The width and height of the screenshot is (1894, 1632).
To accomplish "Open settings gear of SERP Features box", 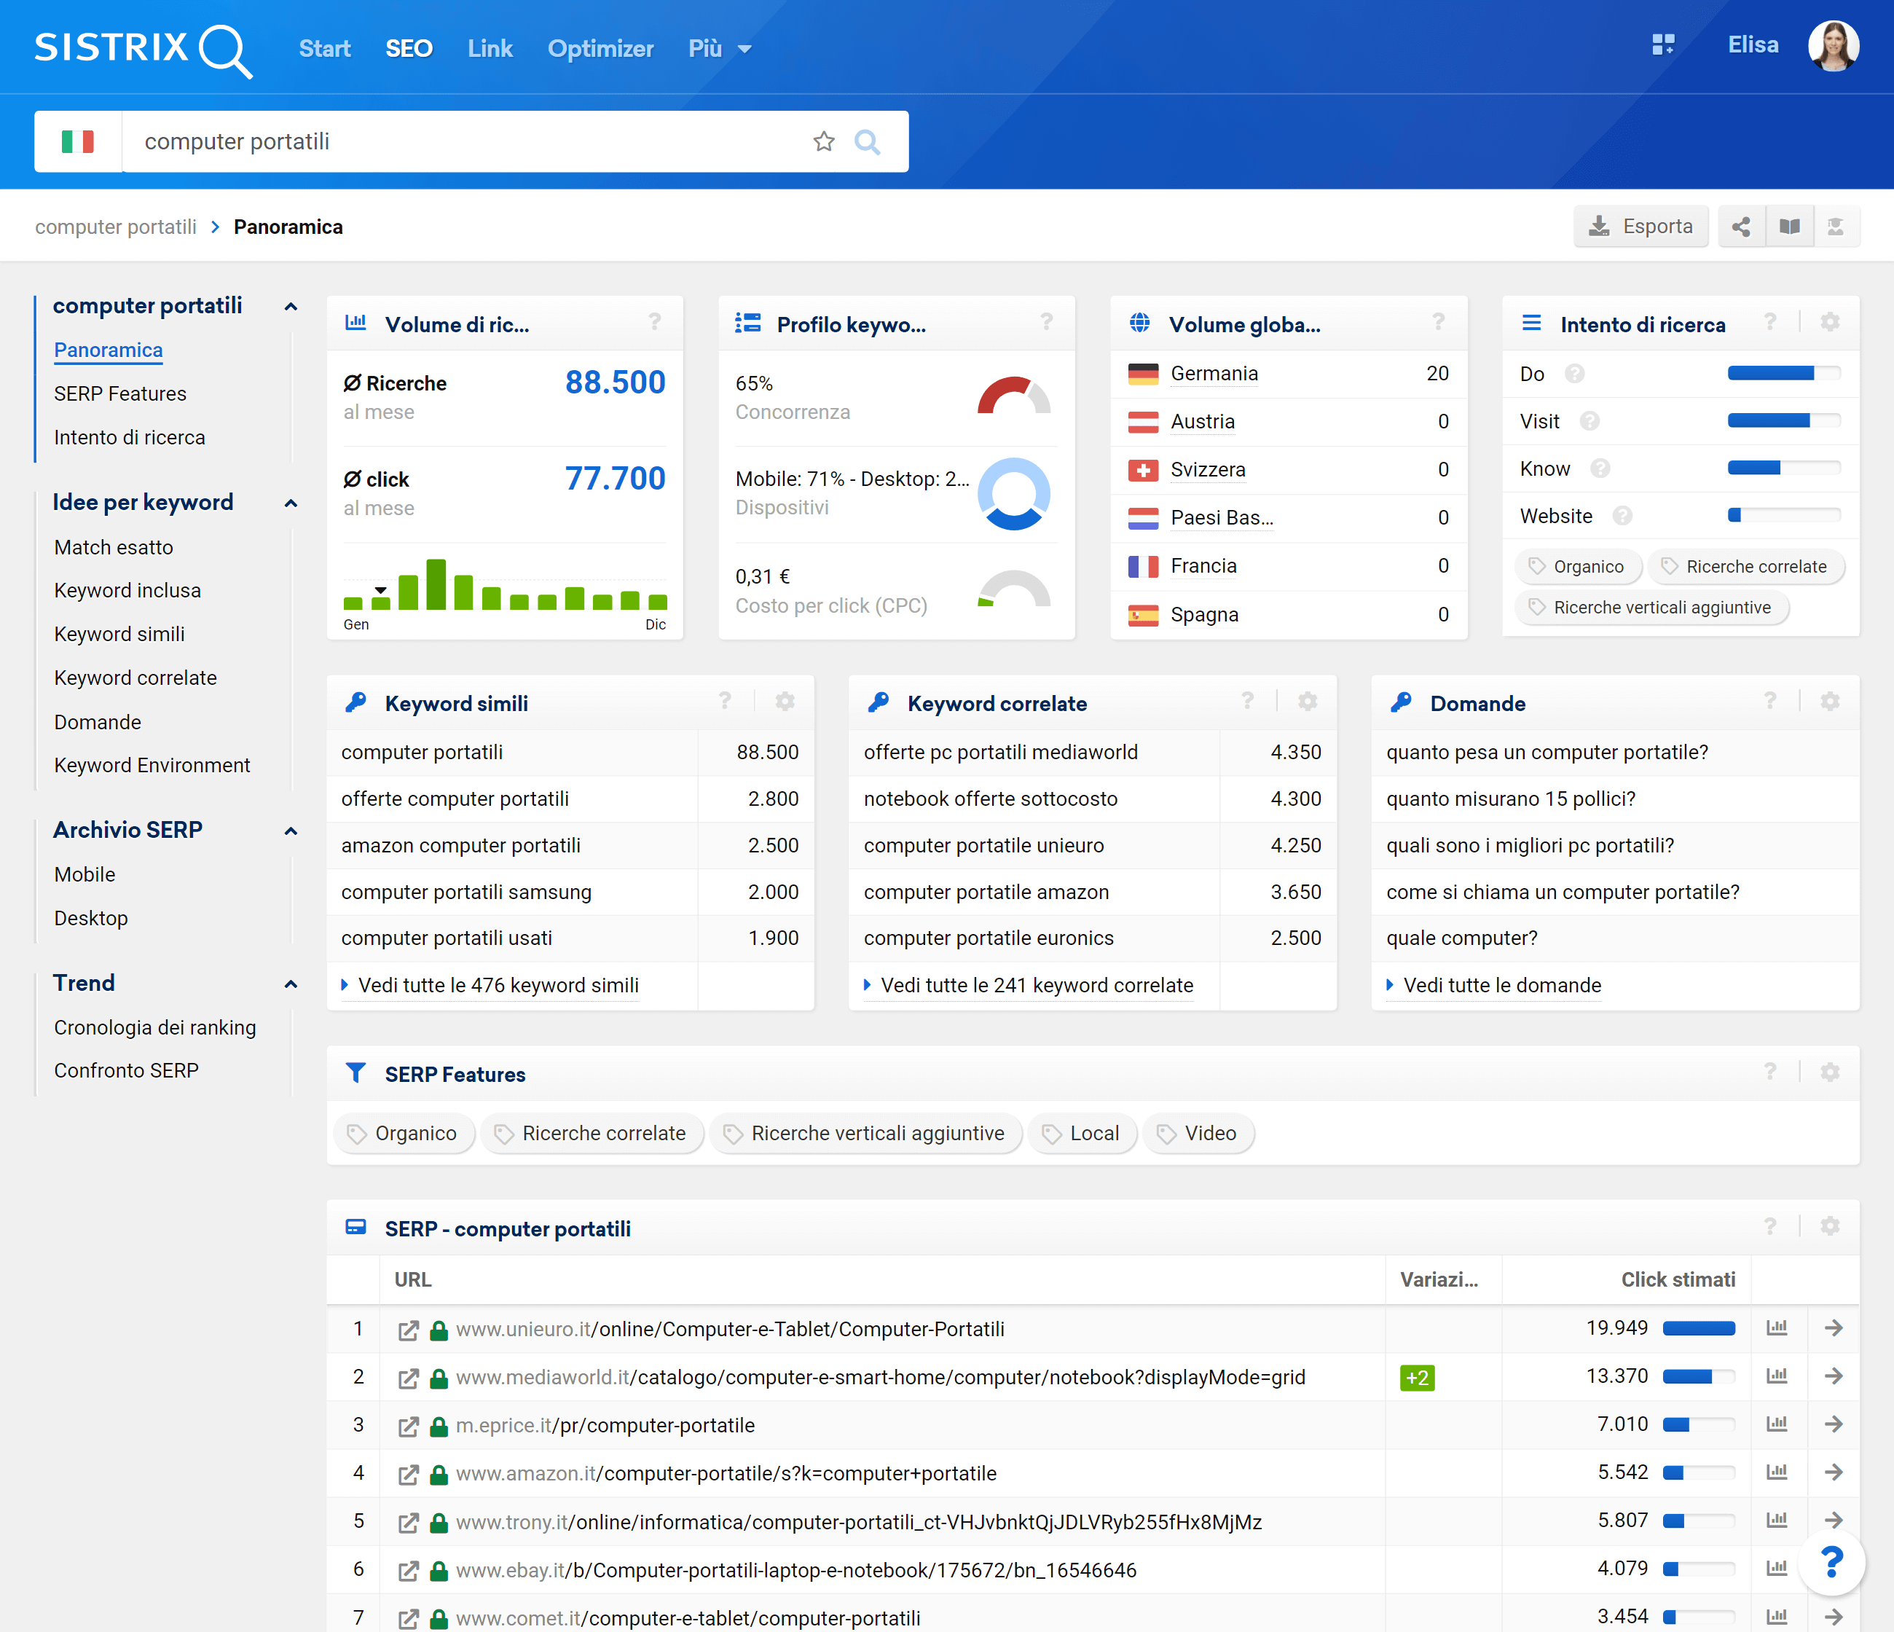I will 1830,1072.
